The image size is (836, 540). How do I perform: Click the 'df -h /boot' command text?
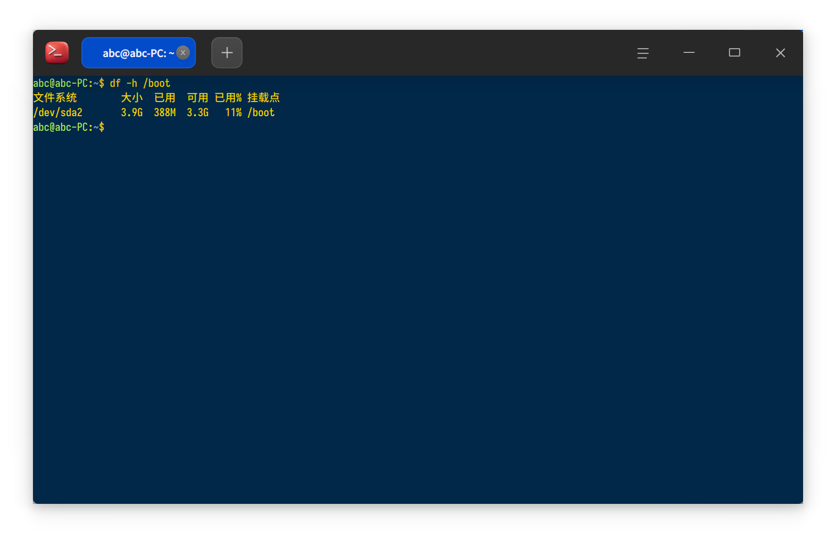[140, 83]
